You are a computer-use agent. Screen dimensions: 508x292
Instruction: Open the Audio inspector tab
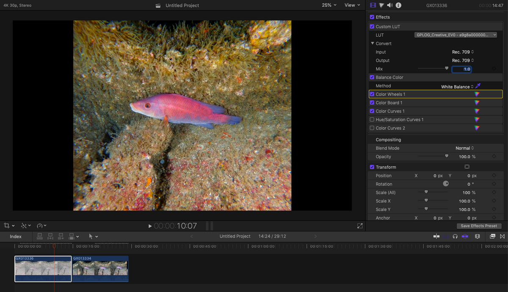click(390, 5)
